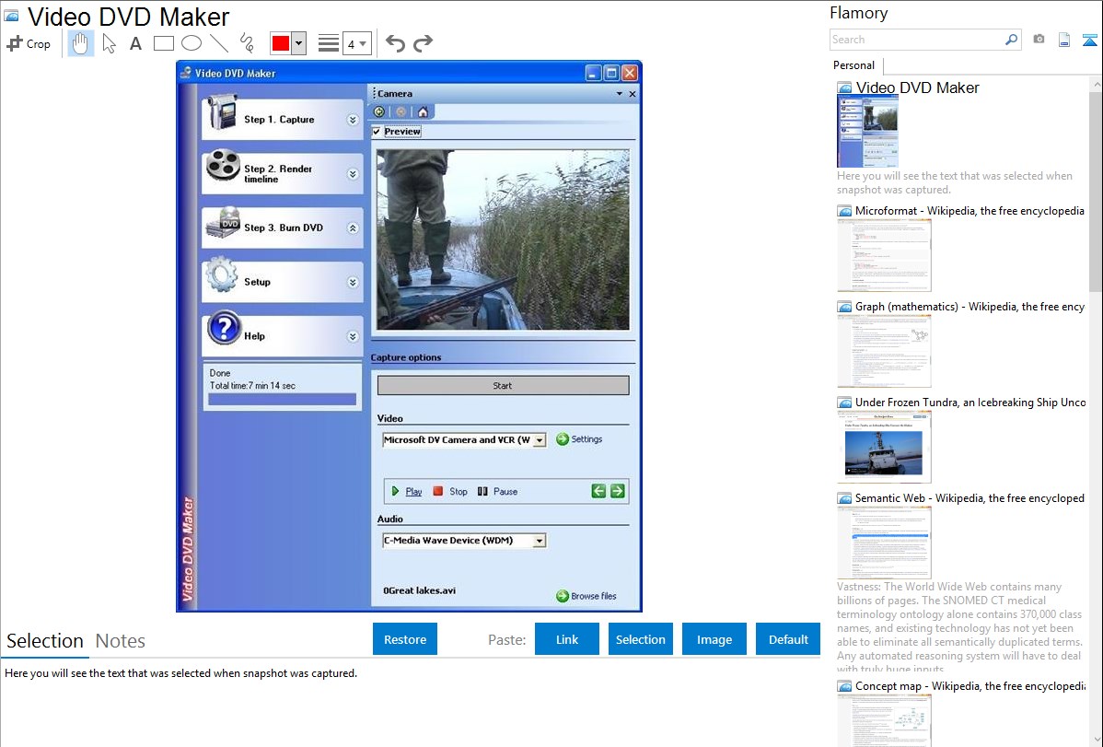Expand Step 1. Capture section
The height and width of the screenshot is (747, 1103).
pyautogui.click(x=353, y=120)
